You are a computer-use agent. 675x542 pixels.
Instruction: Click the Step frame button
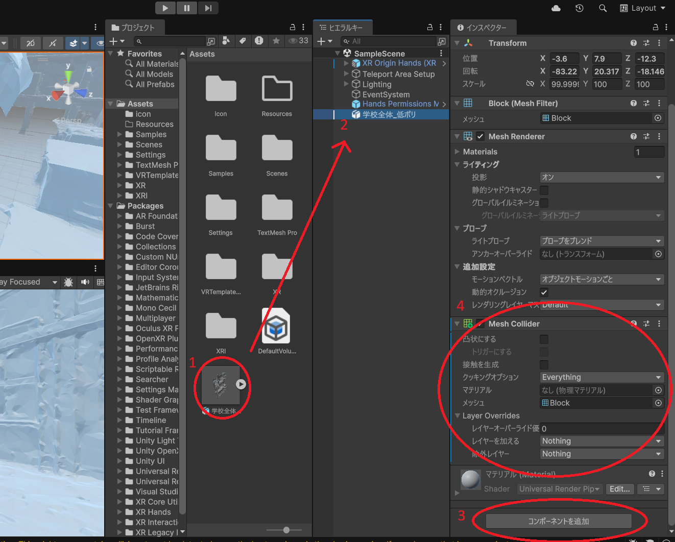point(208,8)
